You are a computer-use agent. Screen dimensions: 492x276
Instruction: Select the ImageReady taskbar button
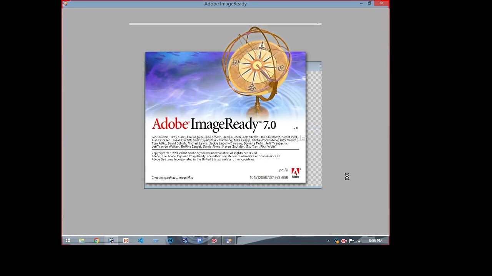tap(229, 241)
